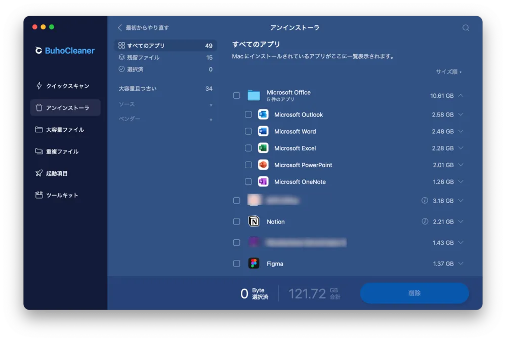Select the すべてのアプリ filter
The image size is (506, 341).
(165, 46)
